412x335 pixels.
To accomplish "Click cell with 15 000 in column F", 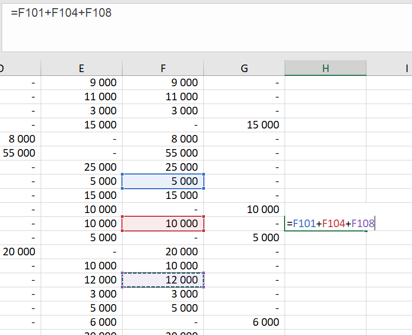I will click(x=163, y=196).
